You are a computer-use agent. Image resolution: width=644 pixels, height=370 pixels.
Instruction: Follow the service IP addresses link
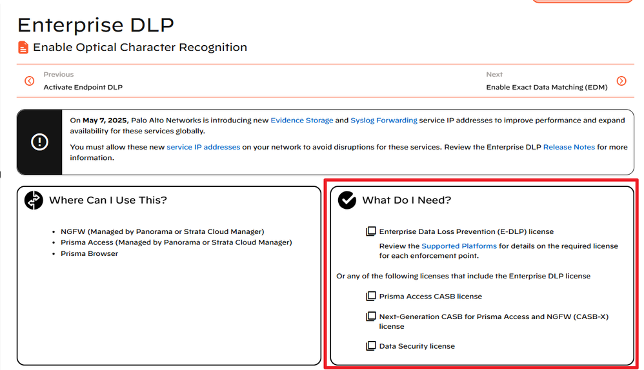tap(203, 147)
